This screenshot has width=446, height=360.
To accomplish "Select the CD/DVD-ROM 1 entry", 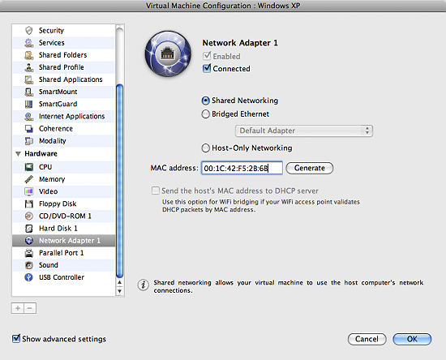I will [x=64, y=216].
